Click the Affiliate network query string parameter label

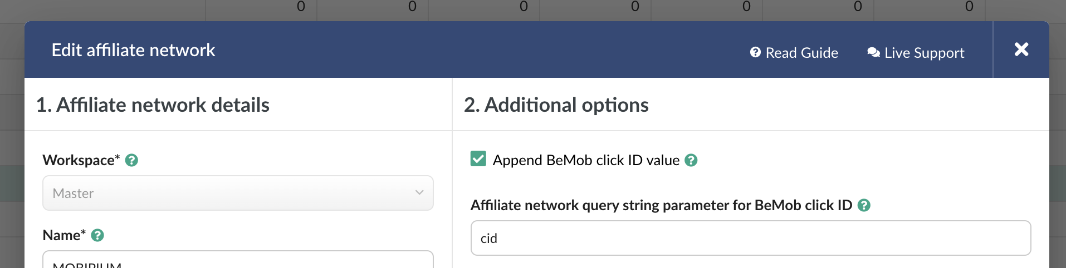tap(661, 205)
